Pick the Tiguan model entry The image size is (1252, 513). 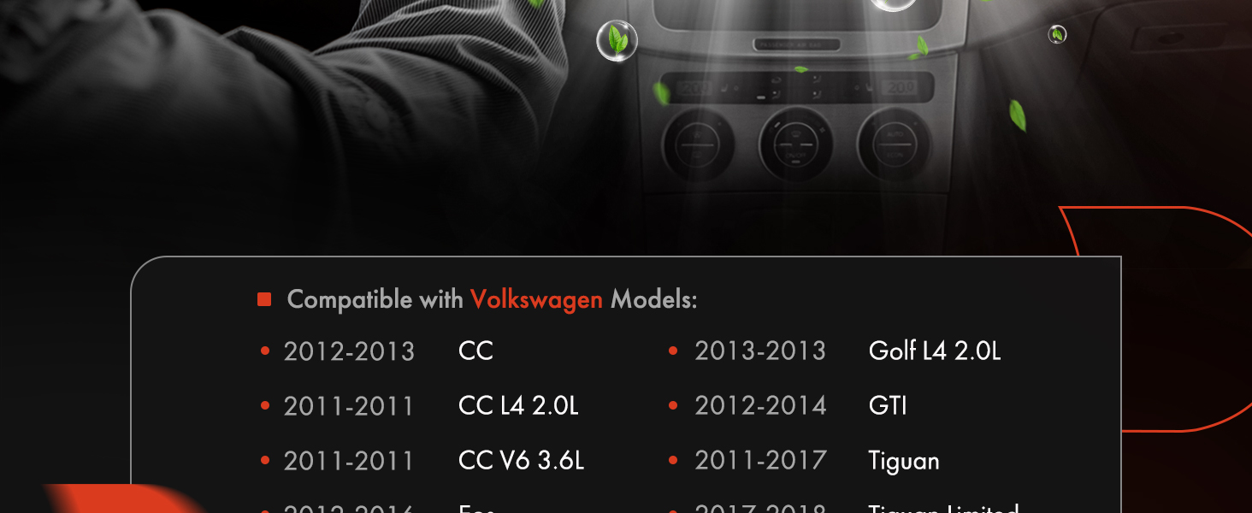904,462
